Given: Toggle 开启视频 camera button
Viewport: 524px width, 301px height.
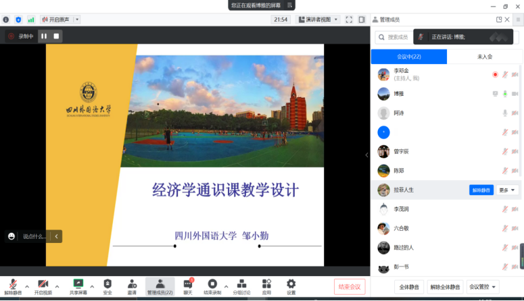Looking at the screenshot, I should click(x=43, y=283).
